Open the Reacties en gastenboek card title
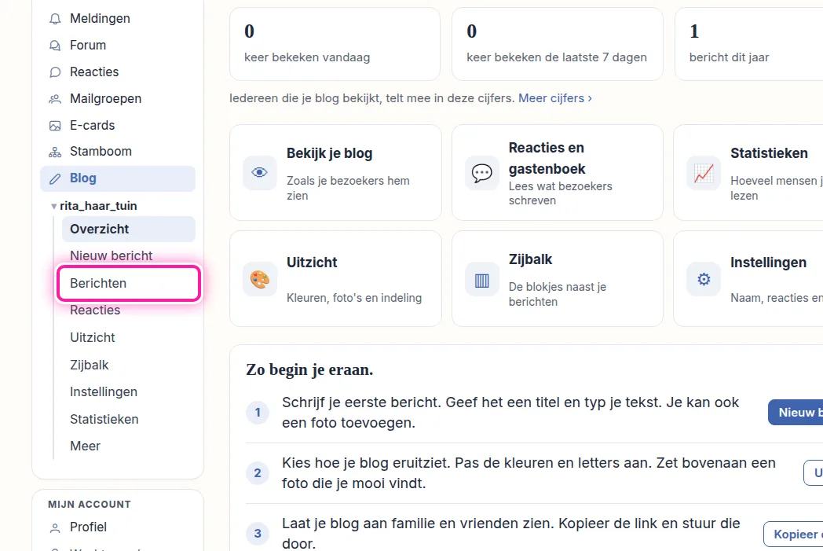The image size is (823, 551). point(547,158)
